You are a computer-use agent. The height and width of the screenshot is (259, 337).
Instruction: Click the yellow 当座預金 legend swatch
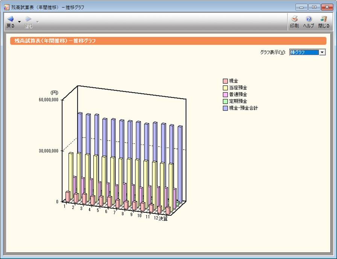pos(225,88)
